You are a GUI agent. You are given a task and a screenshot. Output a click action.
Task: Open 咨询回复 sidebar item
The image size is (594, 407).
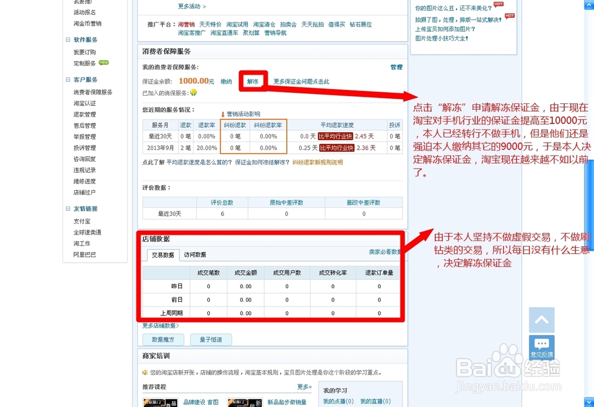84,159
